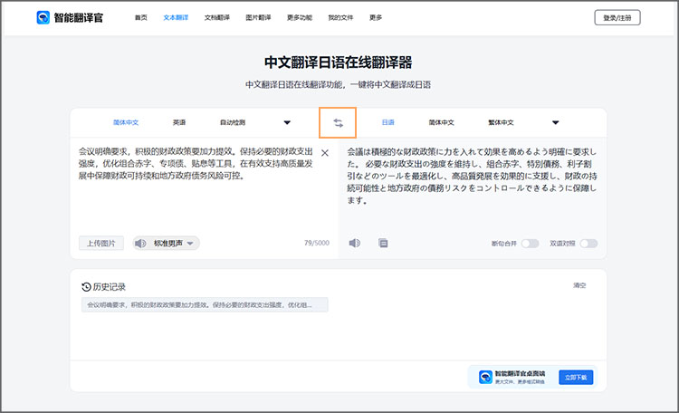
Task: Click the 登录/注册 button
Action: click(x=617, y=18)
